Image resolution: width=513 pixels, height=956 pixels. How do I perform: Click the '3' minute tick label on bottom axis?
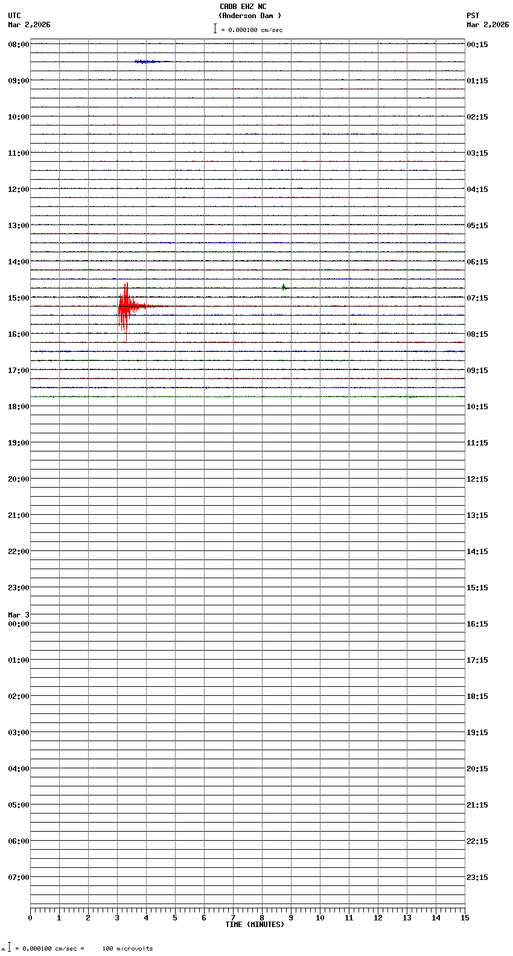(x=117, y=918)
